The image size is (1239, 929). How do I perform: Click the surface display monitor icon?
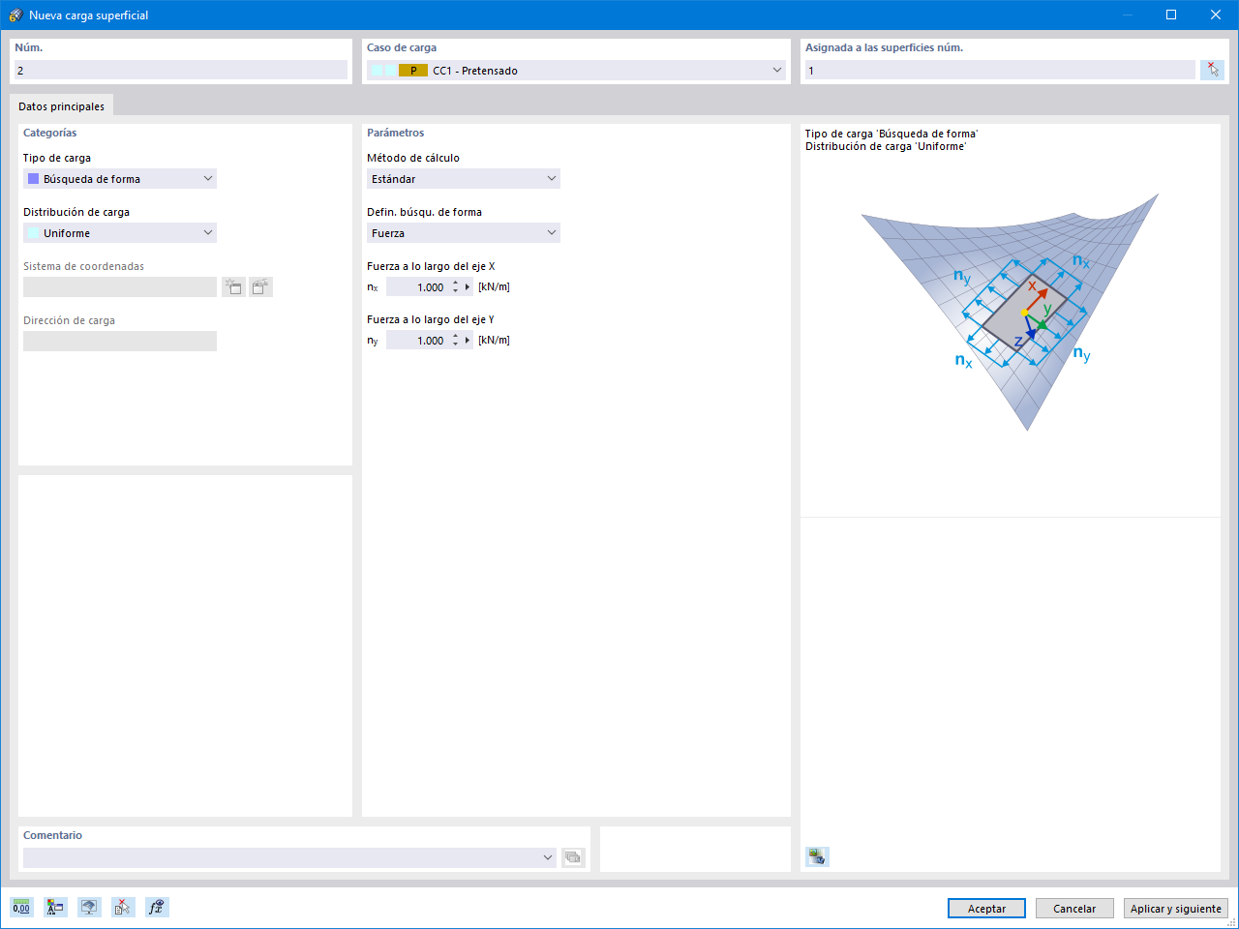(x=89, y=908)
